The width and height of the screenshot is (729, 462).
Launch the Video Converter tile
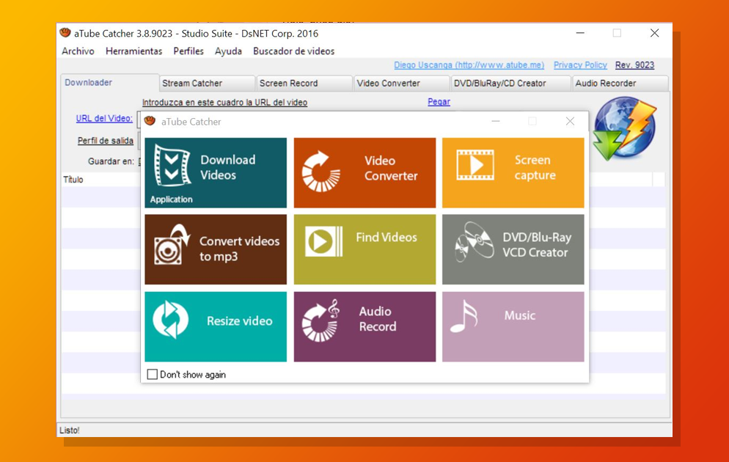[x=365, y=172]
